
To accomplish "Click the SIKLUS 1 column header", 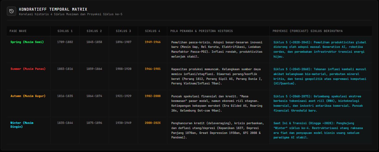I will click(x=65, y=31).
